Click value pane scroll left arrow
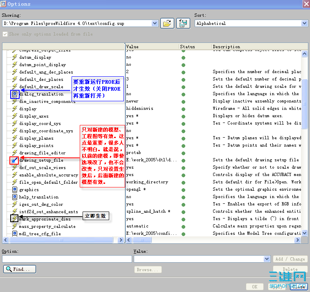310x292 pixels. [x=129, y=240]
